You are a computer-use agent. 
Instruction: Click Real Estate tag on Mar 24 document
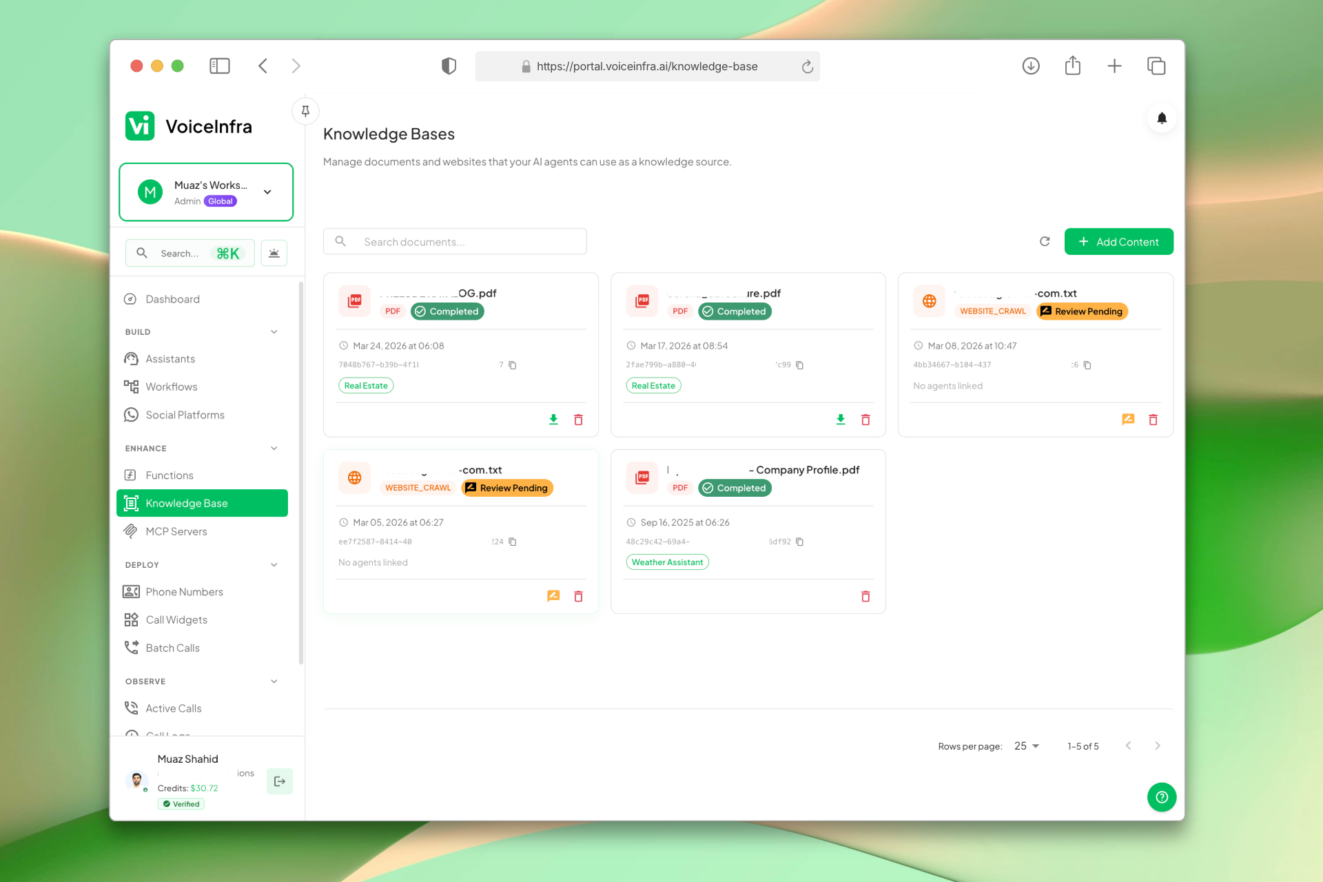pos(366,386)
